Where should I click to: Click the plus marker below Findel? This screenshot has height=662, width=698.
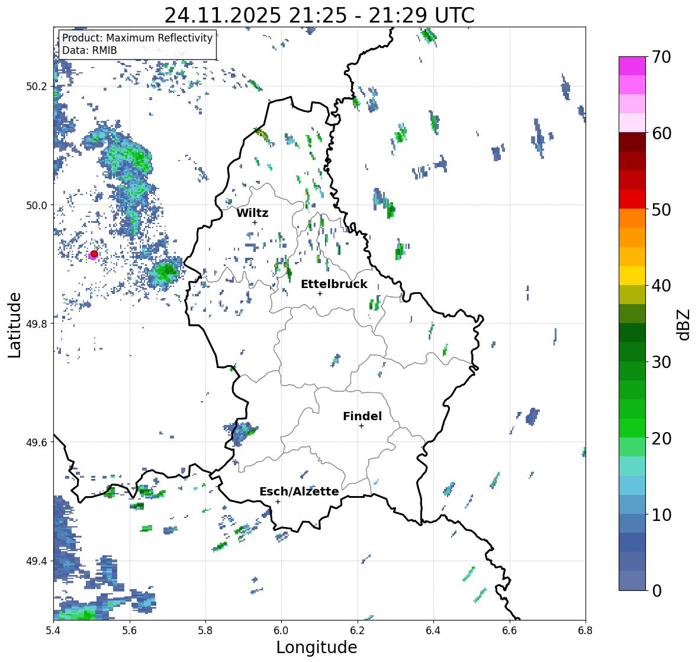coord(361,426)
